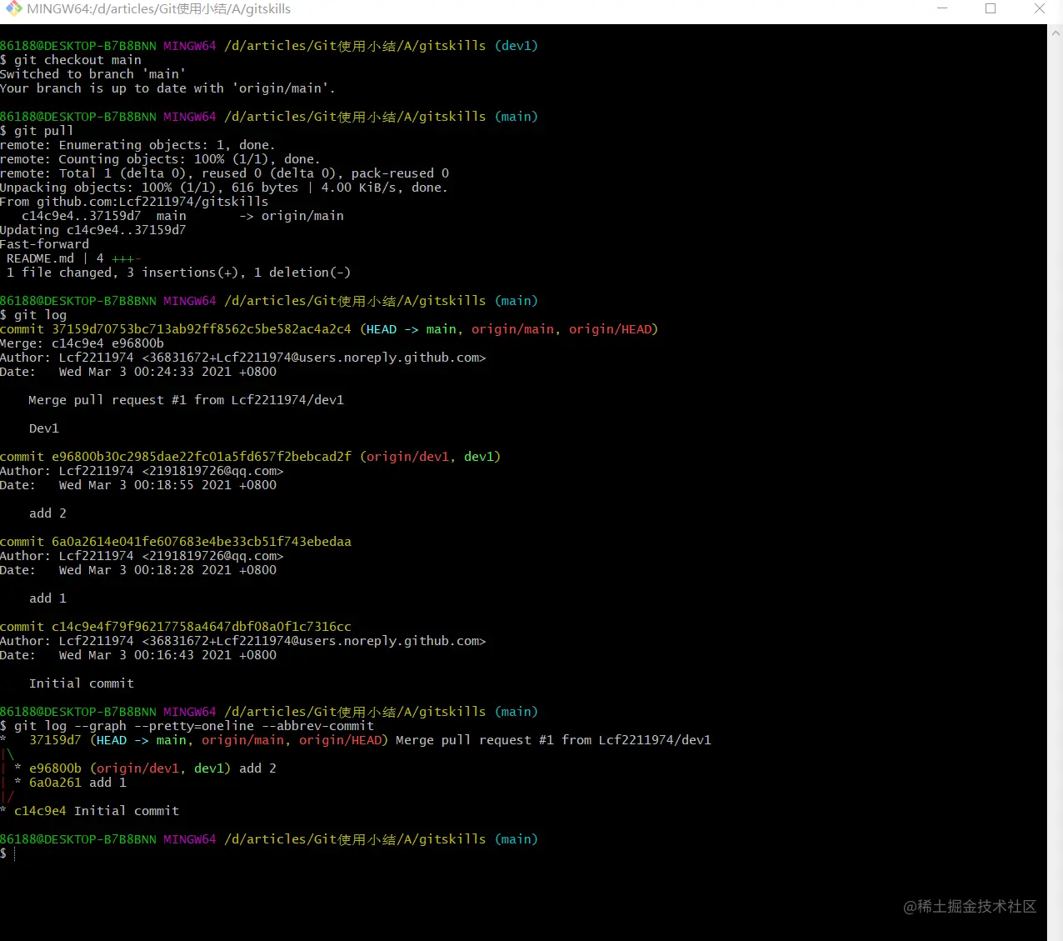Click graph line 'c14c9e4 Initial commit'
Image resolution: width=1063 pixels, height=941 pixels.
pos(90,811)
